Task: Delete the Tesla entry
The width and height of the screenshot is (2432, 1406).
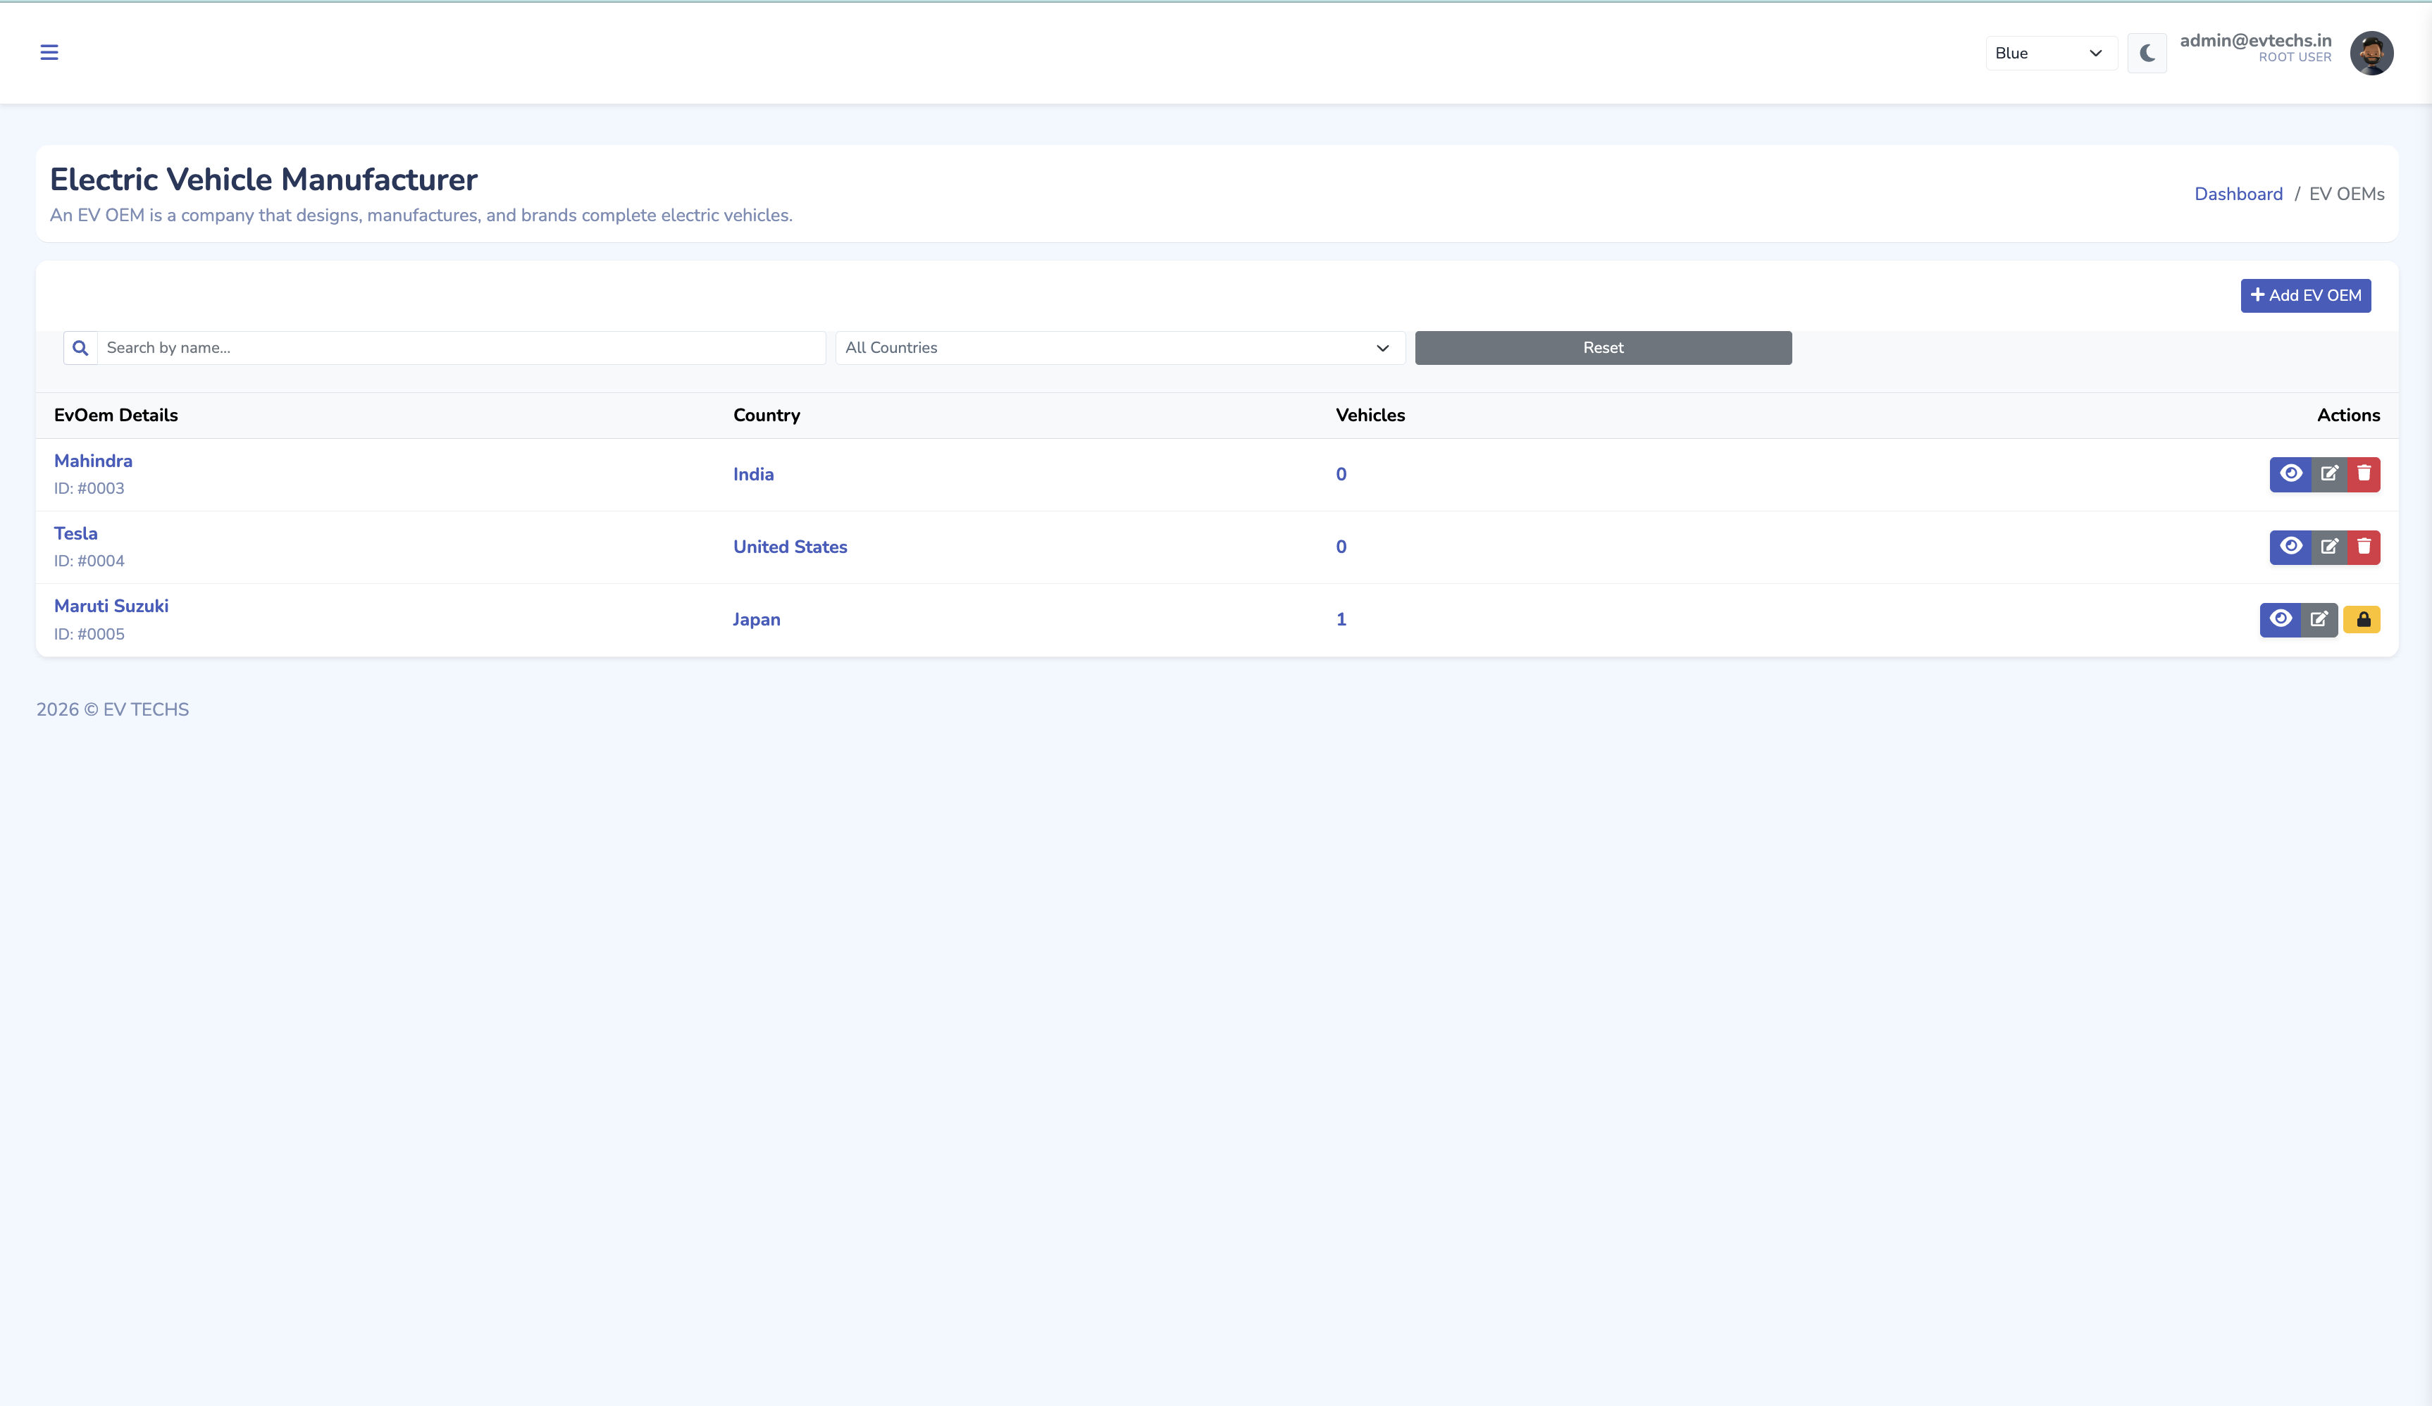Action: pyautogui.click(x=2364, y=547)
